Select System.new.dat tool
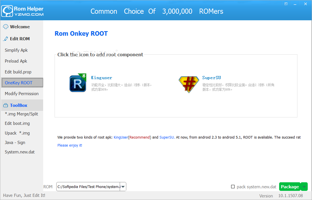Screen dimensions: 312x200 pos(20,152)
